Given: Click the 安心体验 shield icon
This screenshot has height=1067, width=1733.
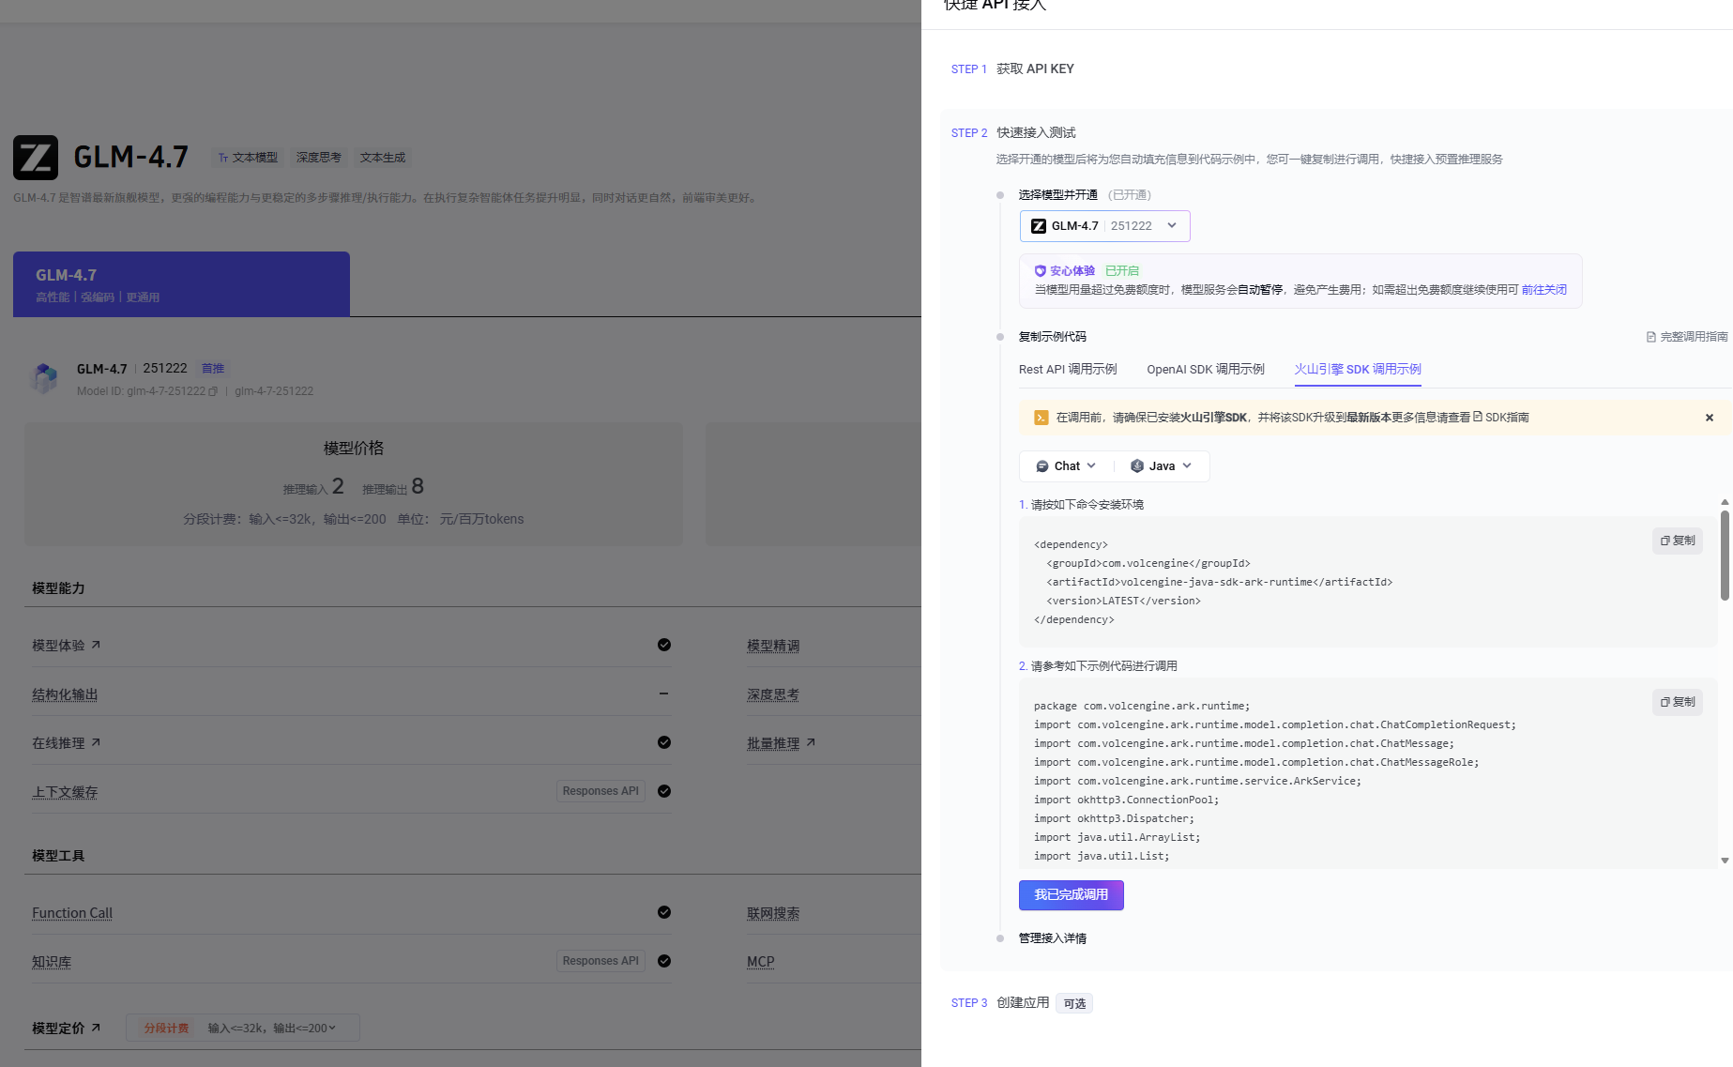Looking at the screenshot, I should tap(1040, 271).
